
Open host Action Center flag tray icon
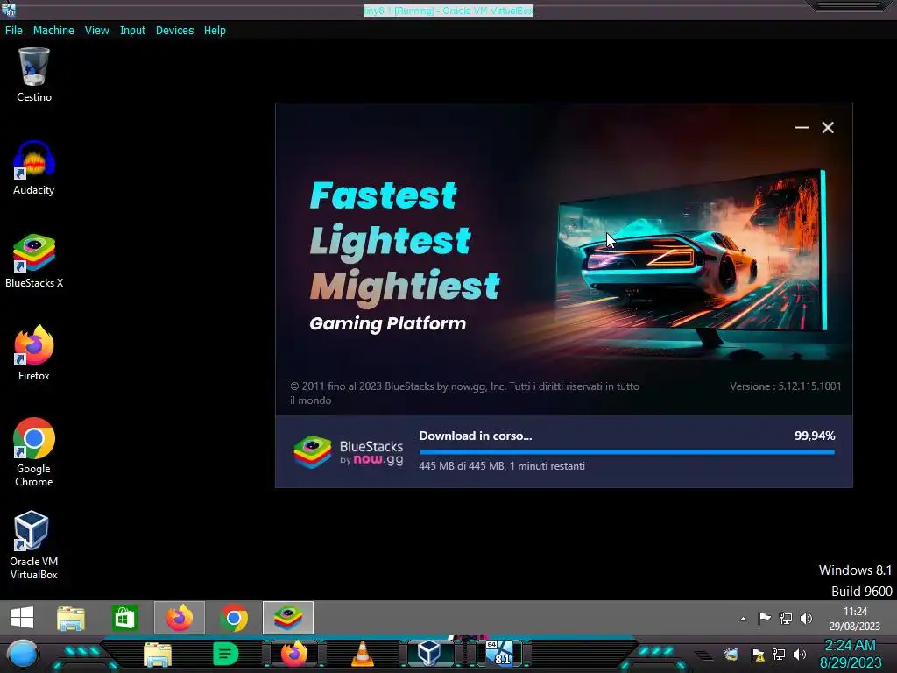(758, 654)
